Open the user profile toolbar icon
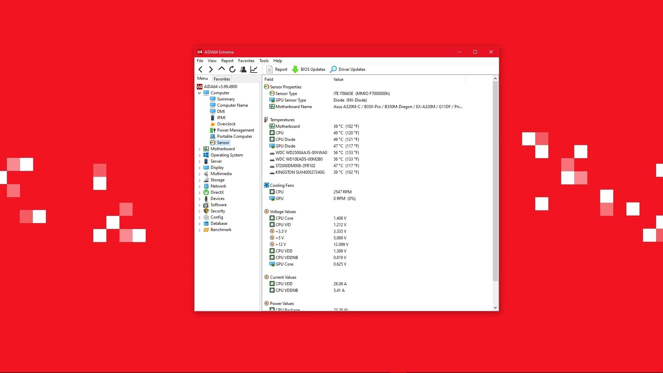 243,69
